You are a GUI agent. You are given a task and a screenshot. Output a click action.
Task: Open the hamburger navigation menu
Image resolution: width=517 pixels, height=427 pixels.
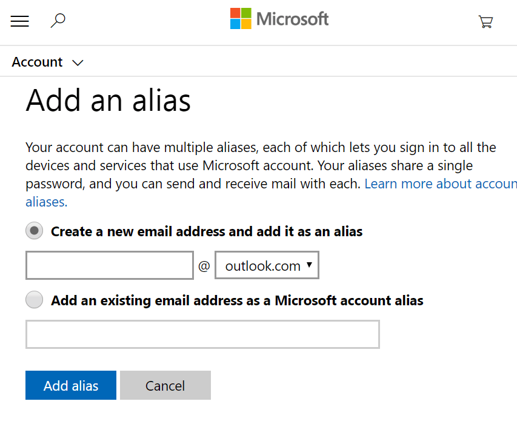click(20, 21)
